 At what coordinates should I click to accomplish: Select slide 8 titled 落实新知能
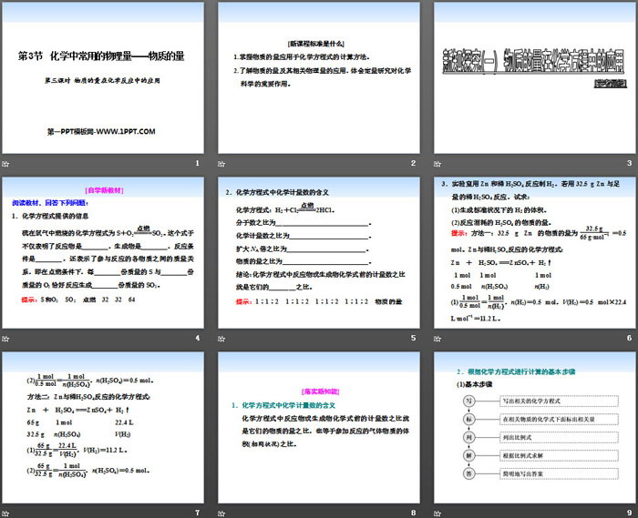pyautogui.click(x=318, y=428)
